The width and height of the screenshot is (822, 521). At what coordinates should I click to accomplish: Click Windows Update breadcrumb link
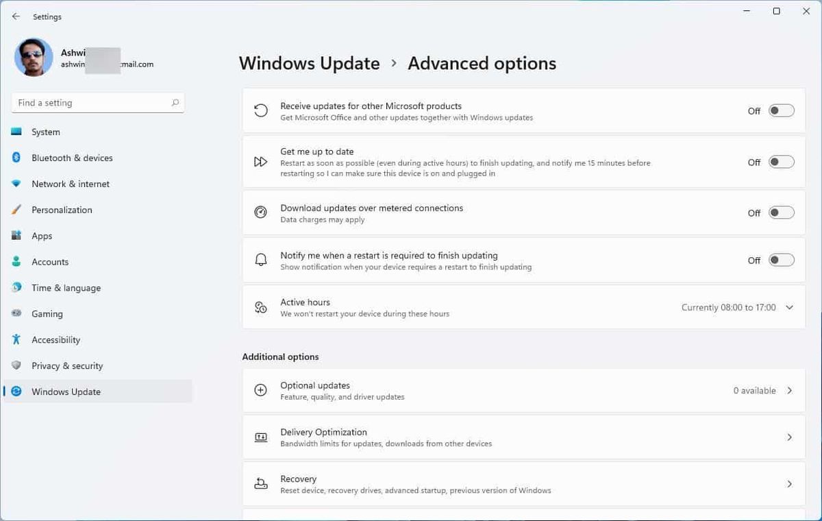click(309, 63)
